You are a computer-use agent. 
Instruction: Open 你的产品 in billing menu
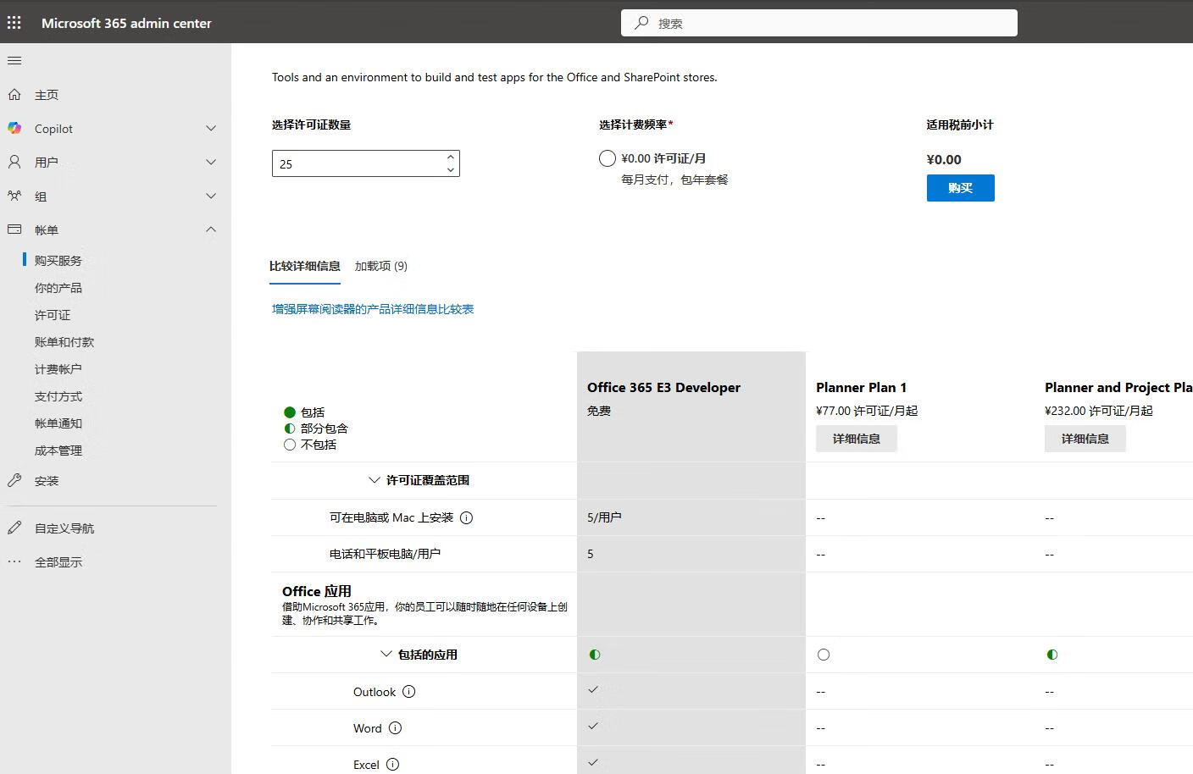pyautogui.click(x=58, y=288)
